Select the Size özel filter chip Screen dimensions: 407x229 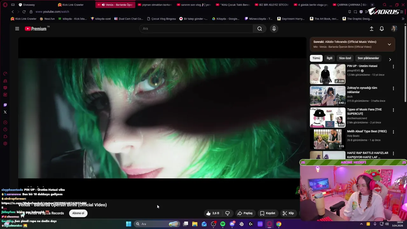345,58
